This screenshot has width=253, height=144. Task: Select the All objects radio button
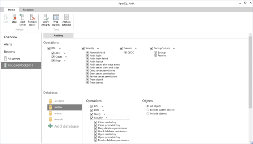[147, 106]
